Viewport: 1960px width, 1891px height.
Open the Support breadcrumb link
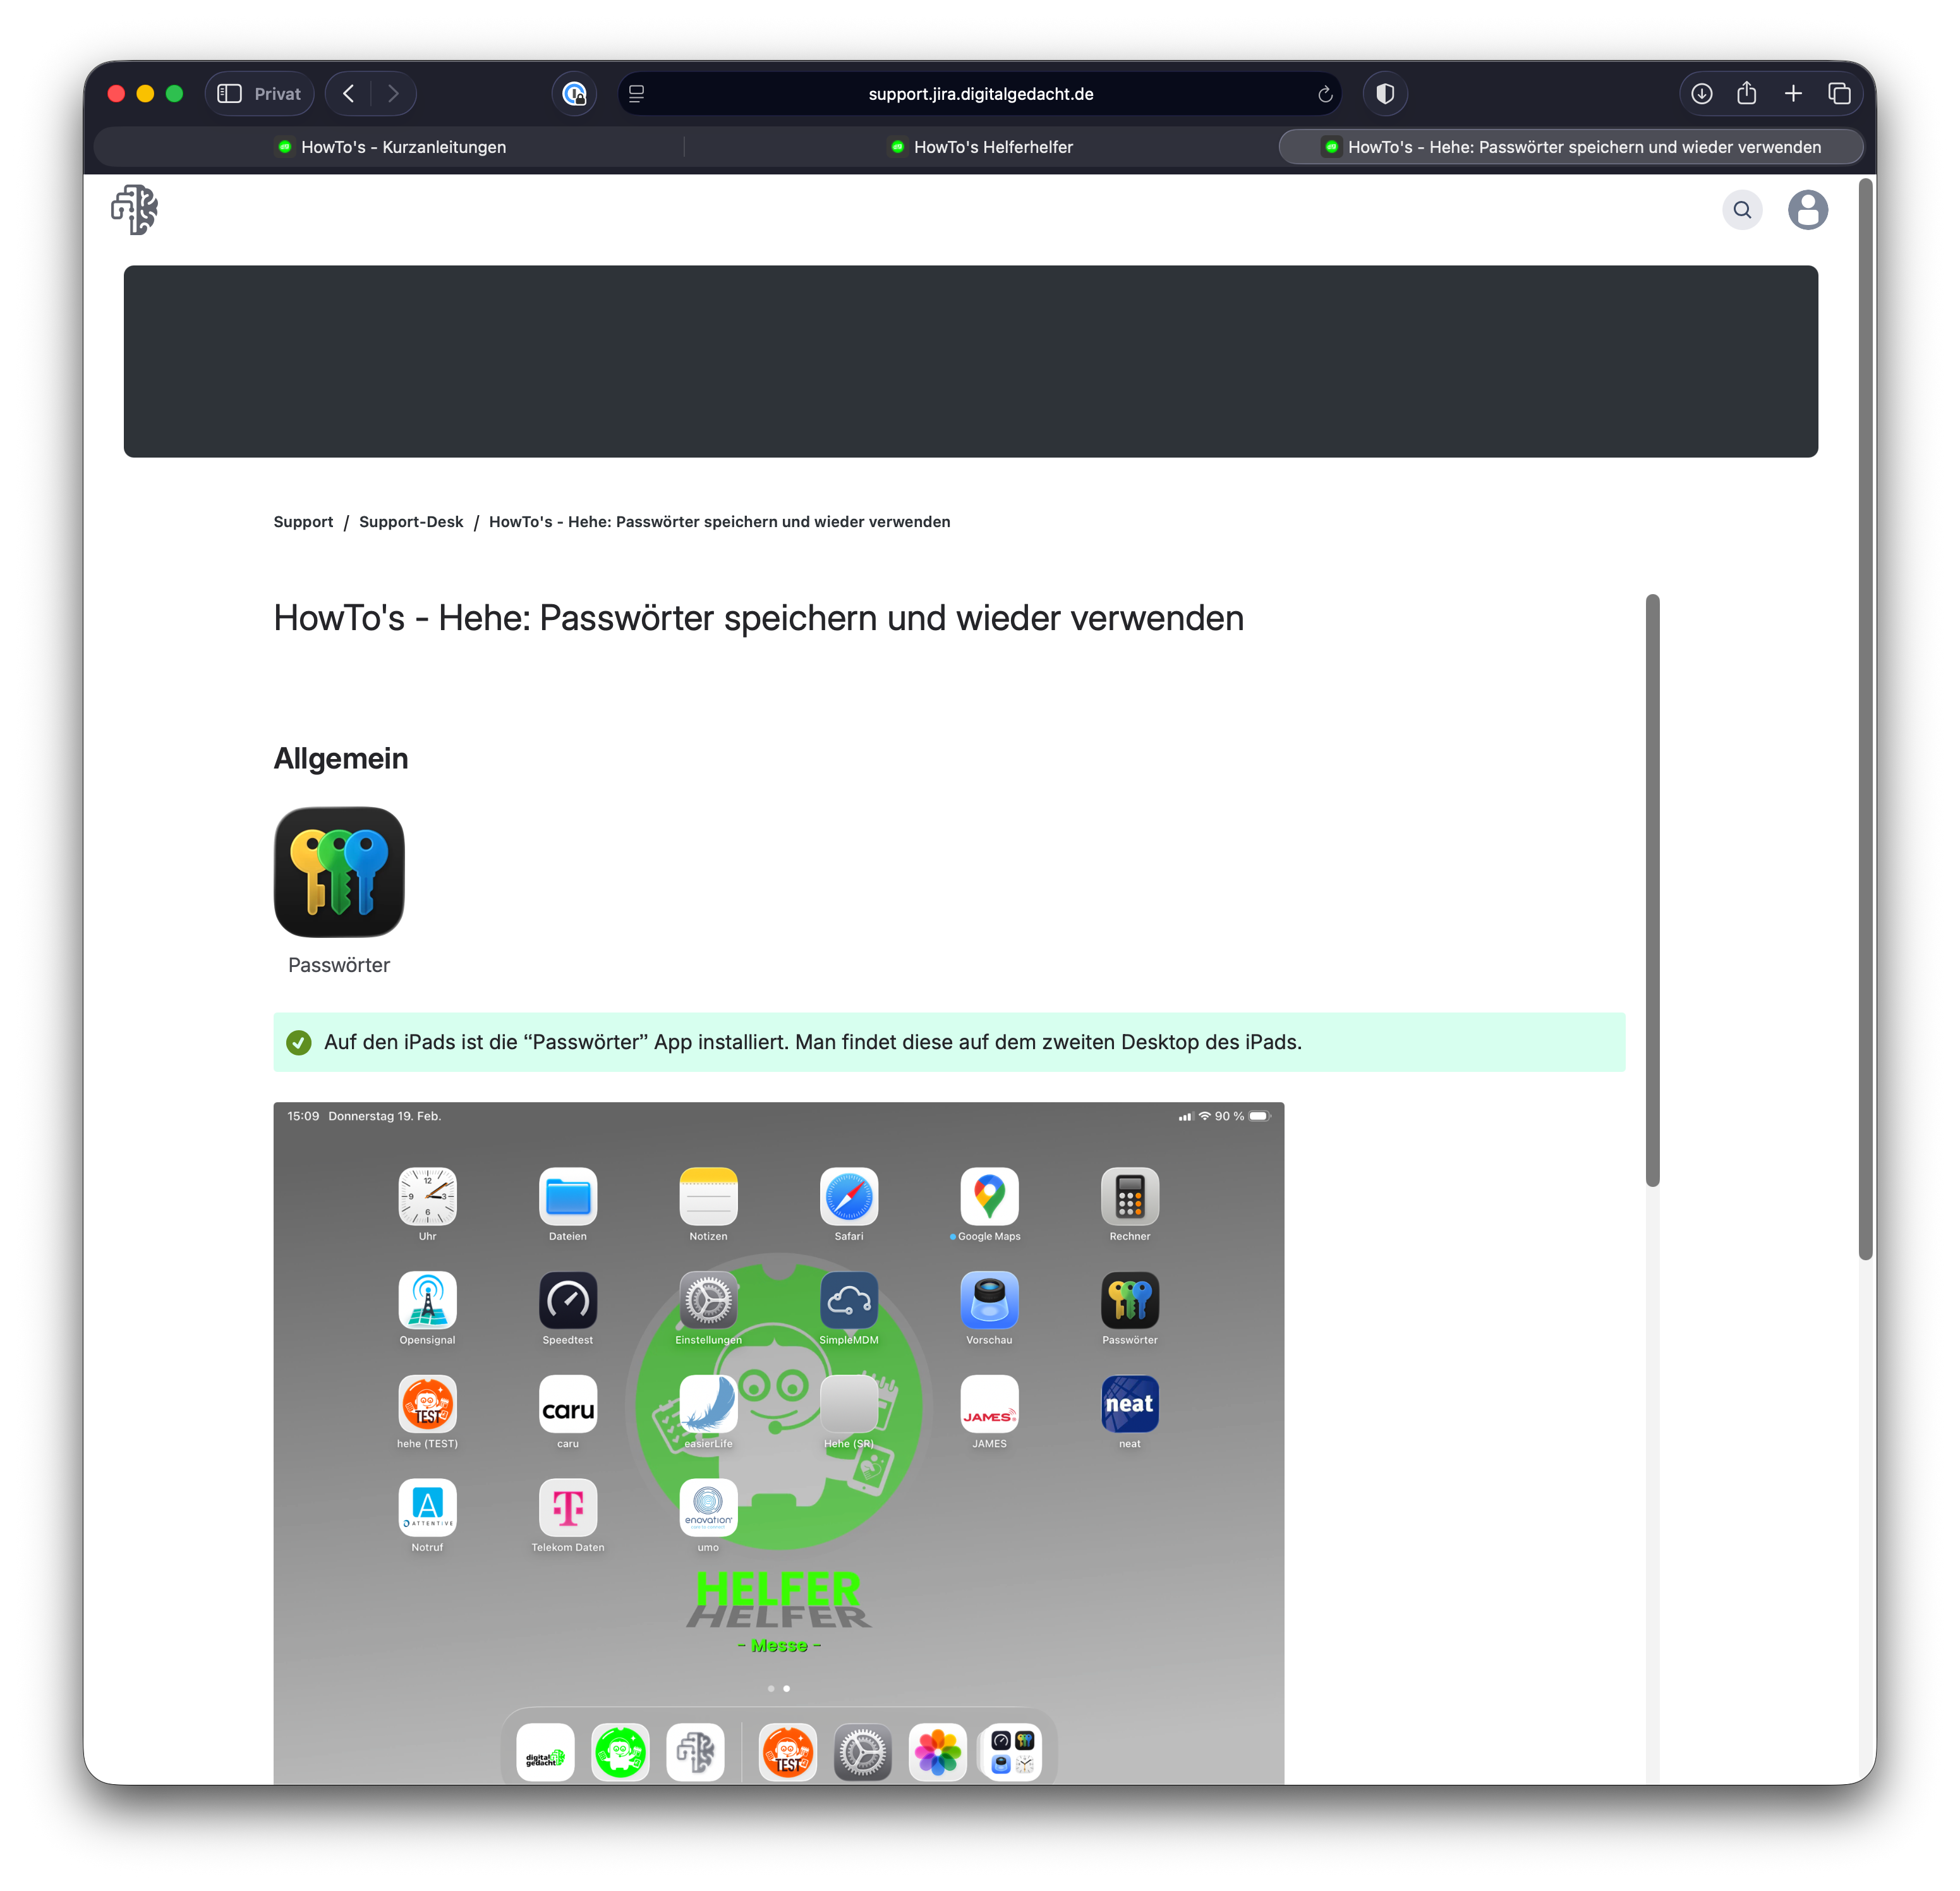(x=303, y=521)
